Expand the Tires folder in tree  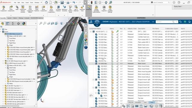[1, 29]
